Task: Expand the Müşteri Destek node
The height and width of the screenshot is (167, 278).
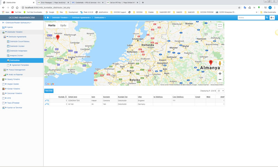Action: (6, 84)
